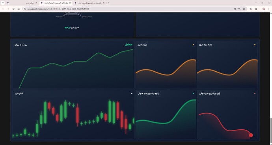Viewport: 272px width, 145px height.
Task: Click the page's vertical scrollbar thumb
Action: coord(271,130)
